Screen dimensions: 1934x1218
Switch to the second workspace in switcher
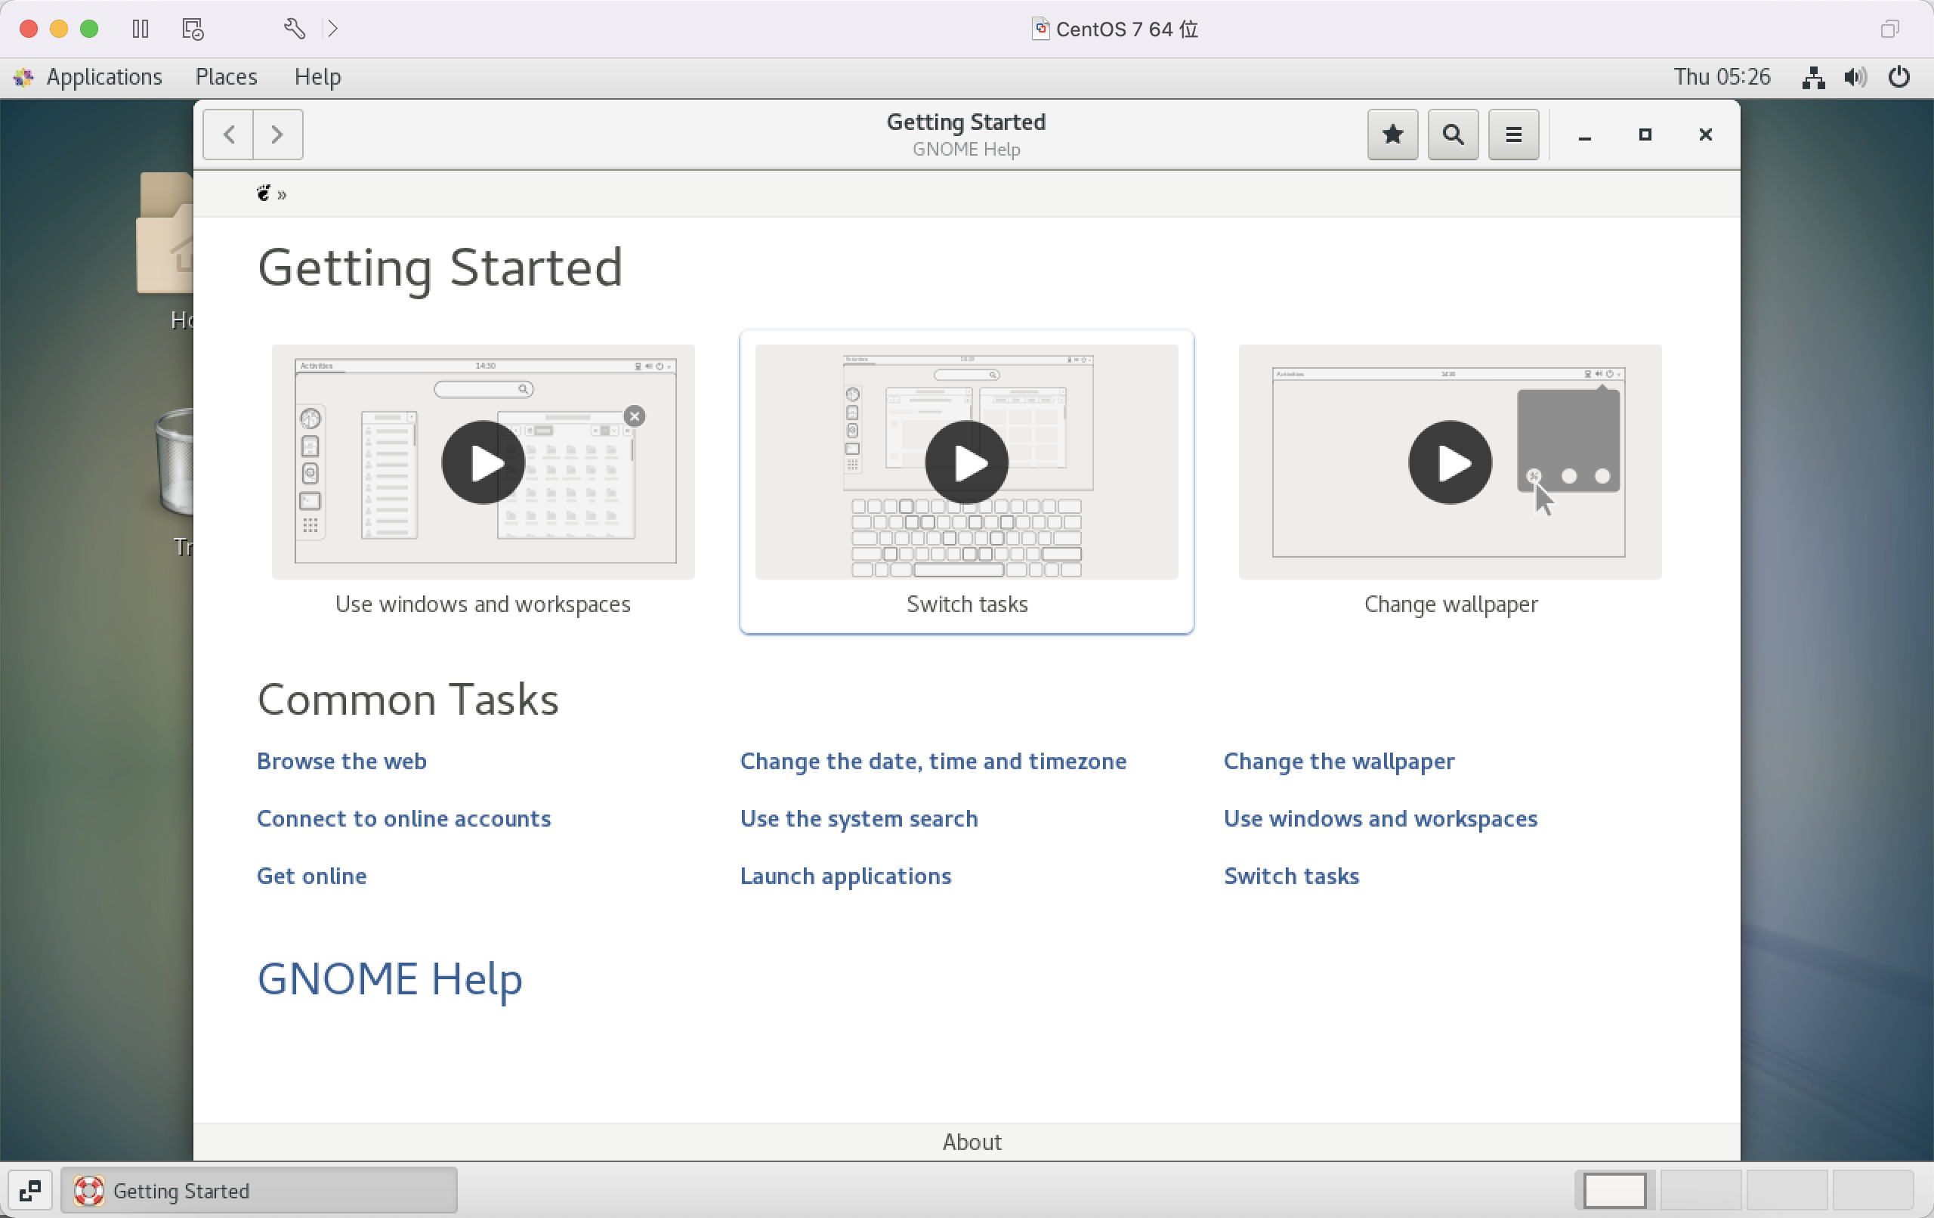[x=1701, y=1190]
